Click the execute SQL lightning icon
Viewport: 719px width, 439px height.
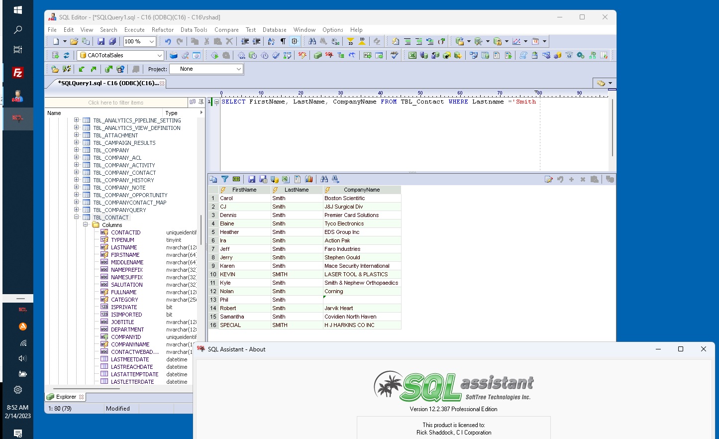tap(302, 55)
